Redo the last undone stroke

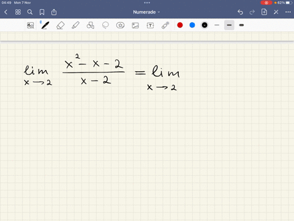(252, 12)
